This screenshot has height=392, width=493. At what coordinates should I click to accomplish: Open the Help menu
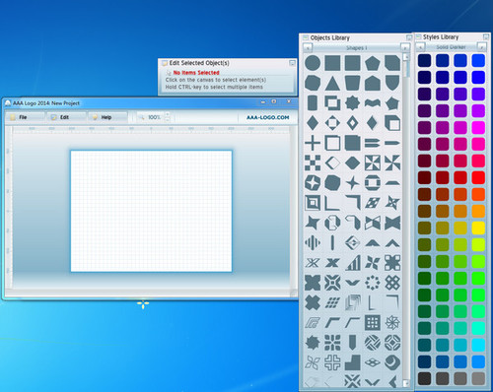pos(107,117)
